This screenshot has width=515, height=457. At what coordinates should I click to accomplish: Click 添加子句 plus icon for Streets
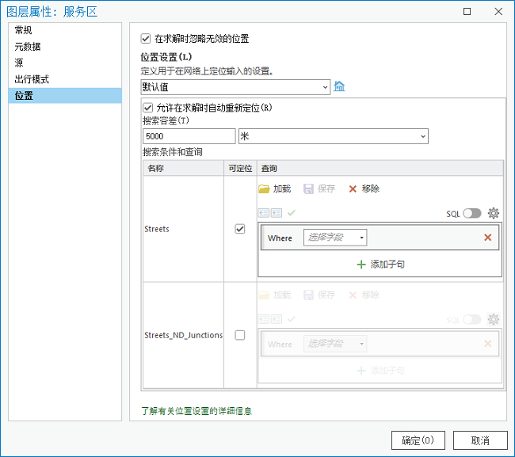coord(361,265)
